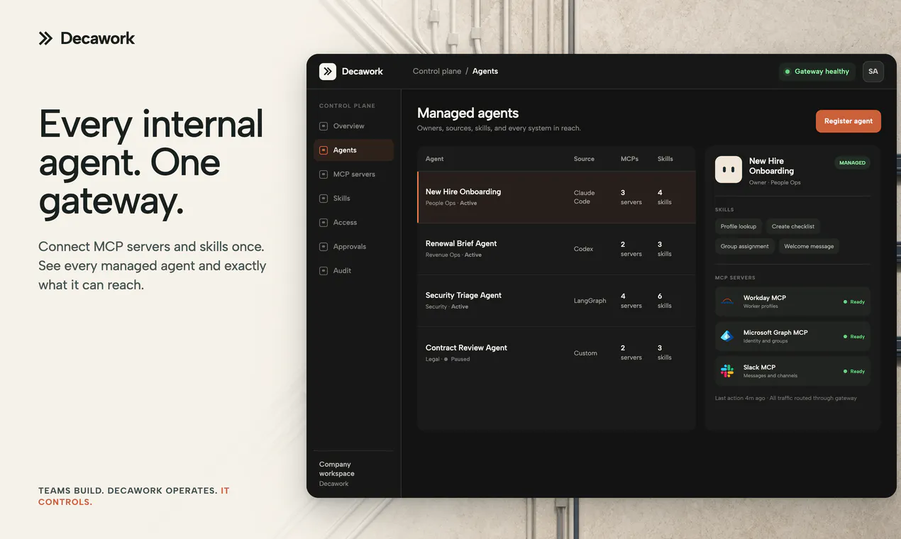Click Claude Code source cell
This screenshot has width=901, height=539.
pyautogui.click(x=585, y=197)
